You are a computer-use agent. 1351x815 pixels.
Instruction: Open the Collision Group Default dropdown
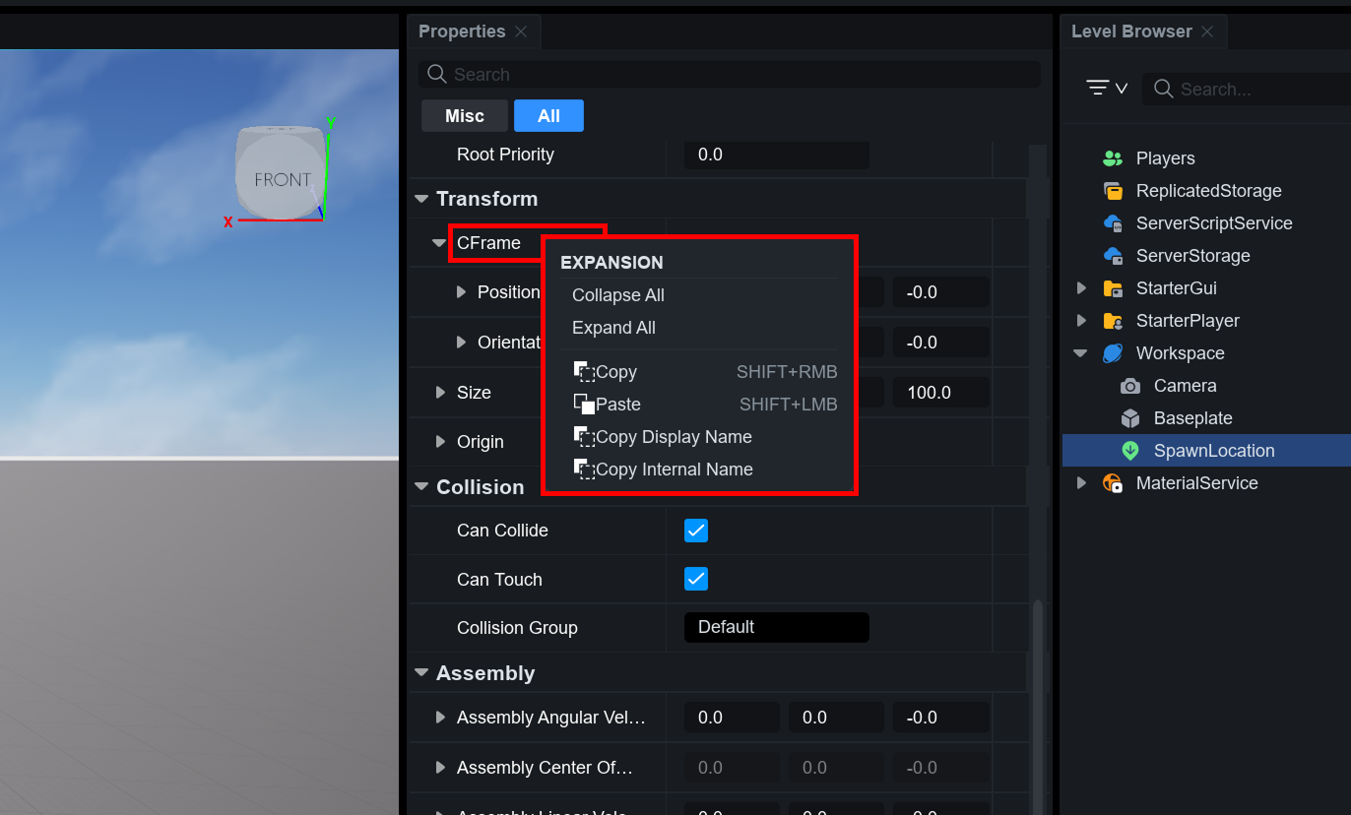776,627
